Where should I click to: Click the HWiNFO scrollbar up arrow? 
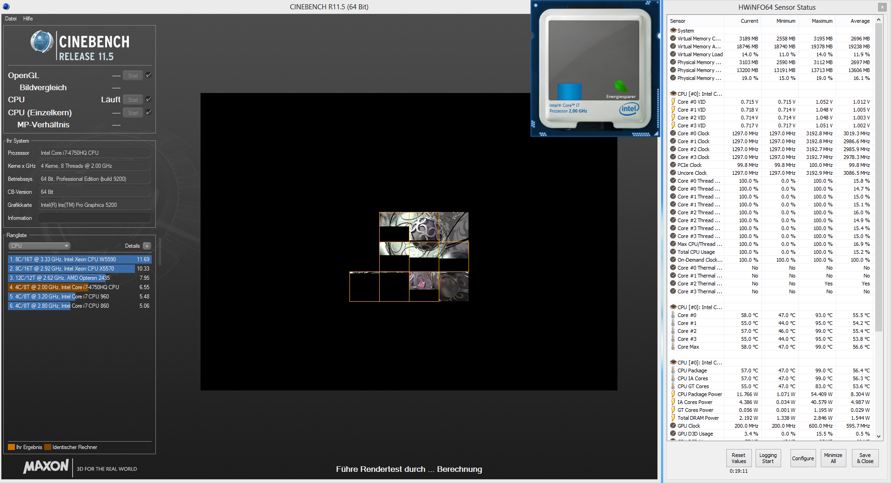tap(878, 20)
